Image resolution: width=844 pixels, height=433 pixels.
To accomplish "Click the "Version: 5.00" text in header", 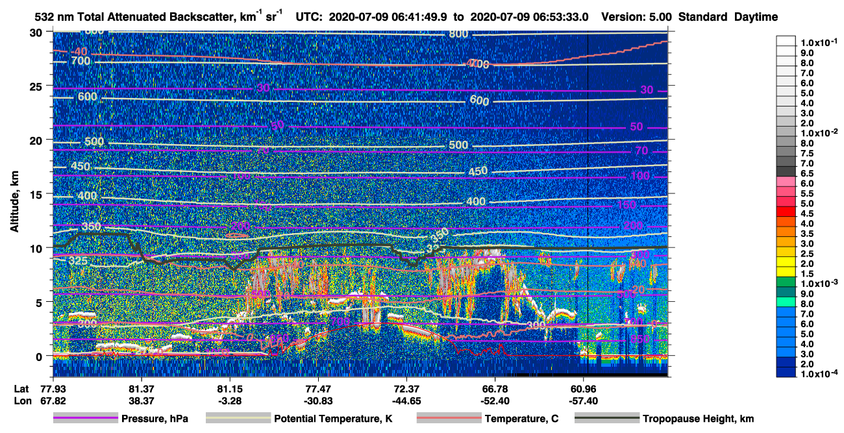I will pyautogui.click(x=638, y=18).
